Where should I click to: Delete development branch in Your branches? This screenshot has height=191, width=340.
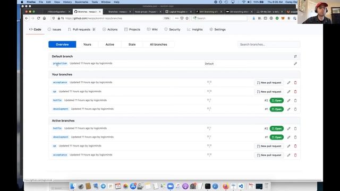[x=295, y=109]
